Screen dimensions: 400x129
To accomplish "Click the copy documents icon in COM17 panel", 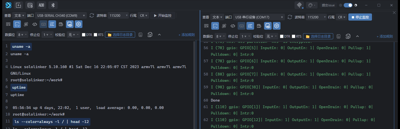I will (348, 36).
